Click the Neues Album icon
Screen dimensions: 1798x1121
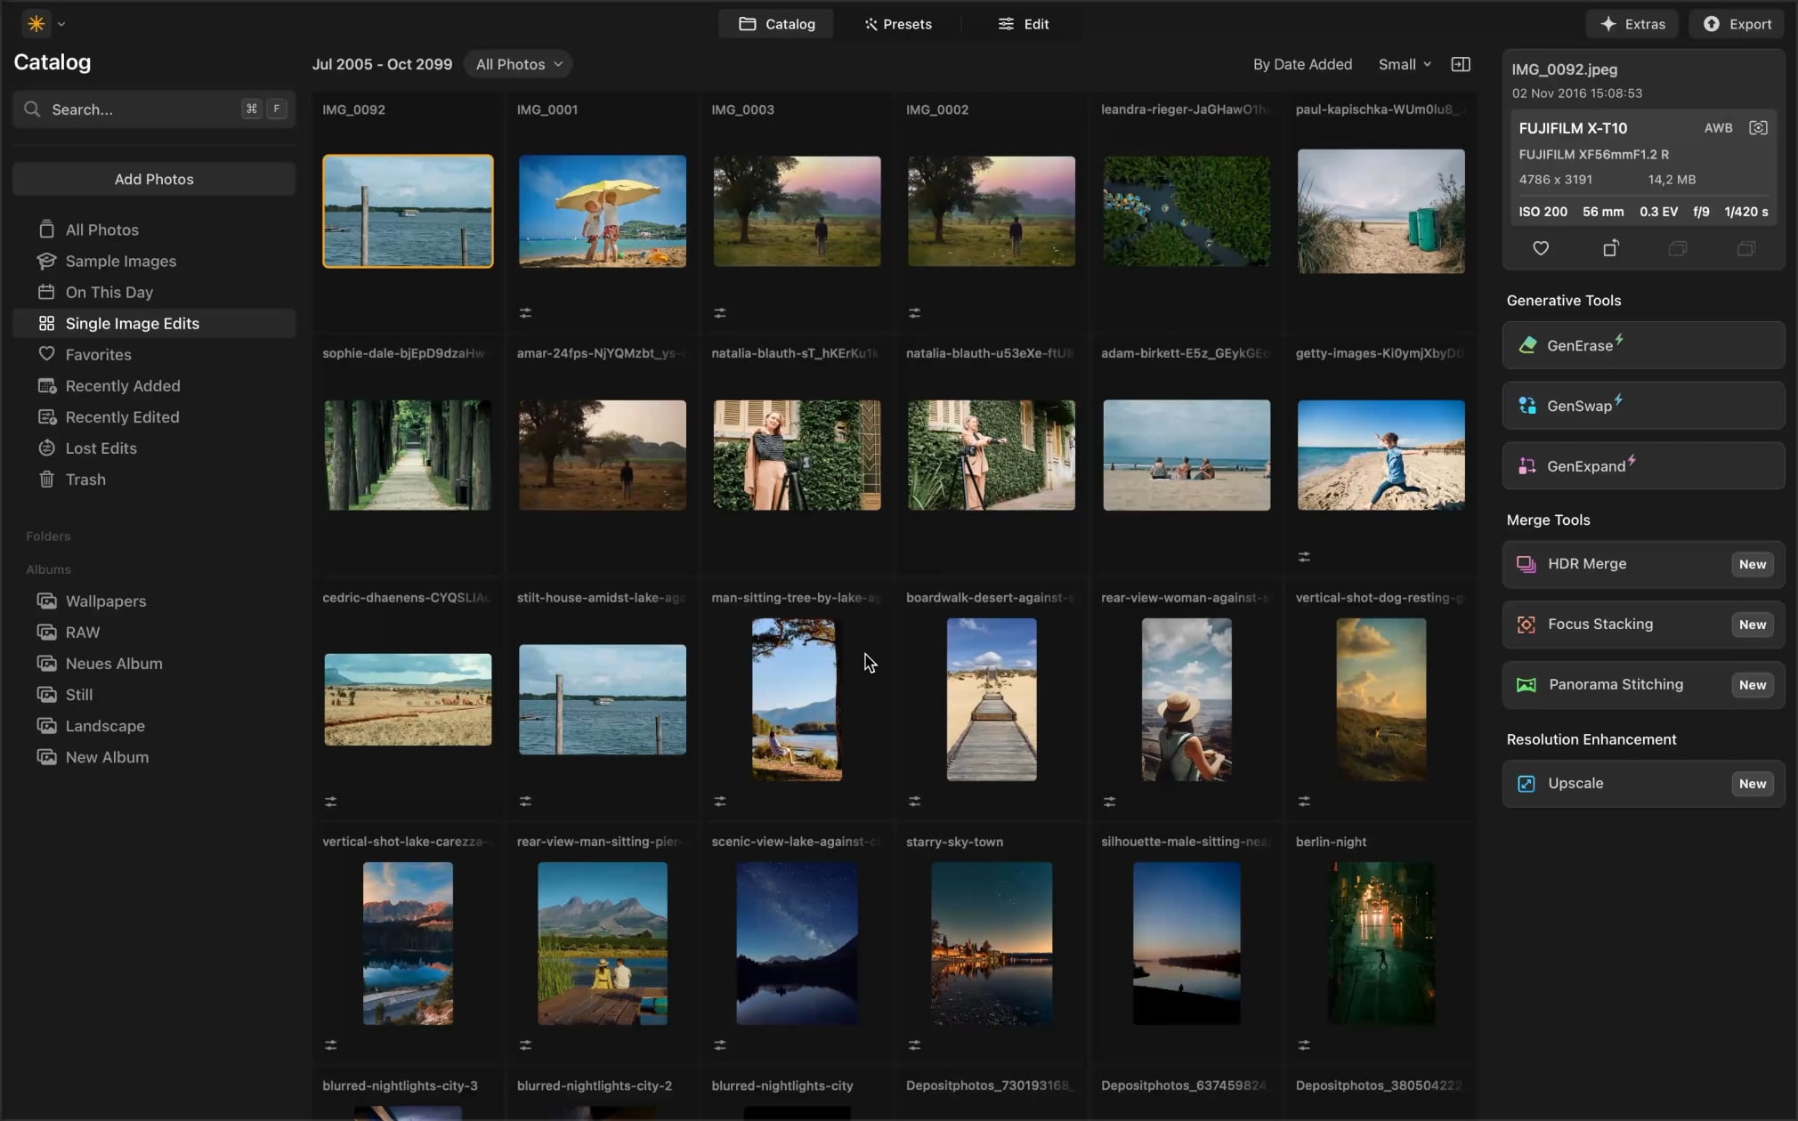pyautogui.click(x=46, y=663)
